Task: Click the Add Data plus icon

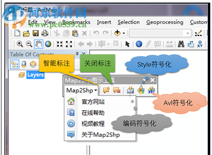Action: pos(117,33)
